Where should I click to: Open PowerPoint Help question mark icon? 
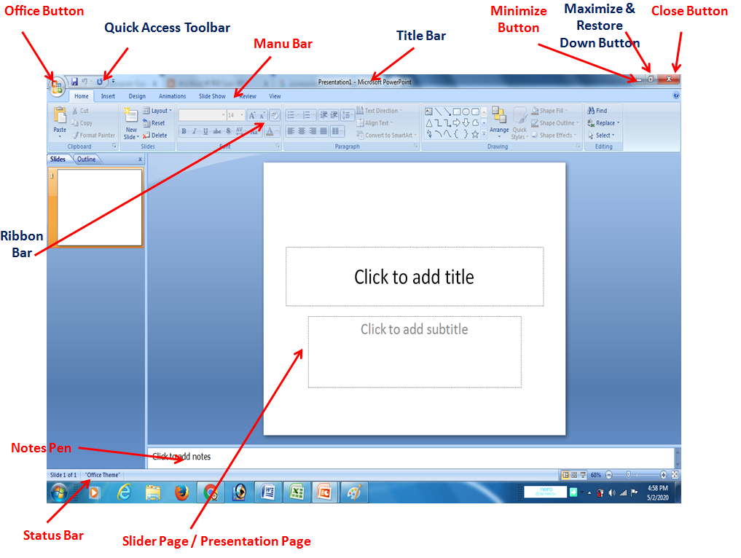(x=675, y=95)
